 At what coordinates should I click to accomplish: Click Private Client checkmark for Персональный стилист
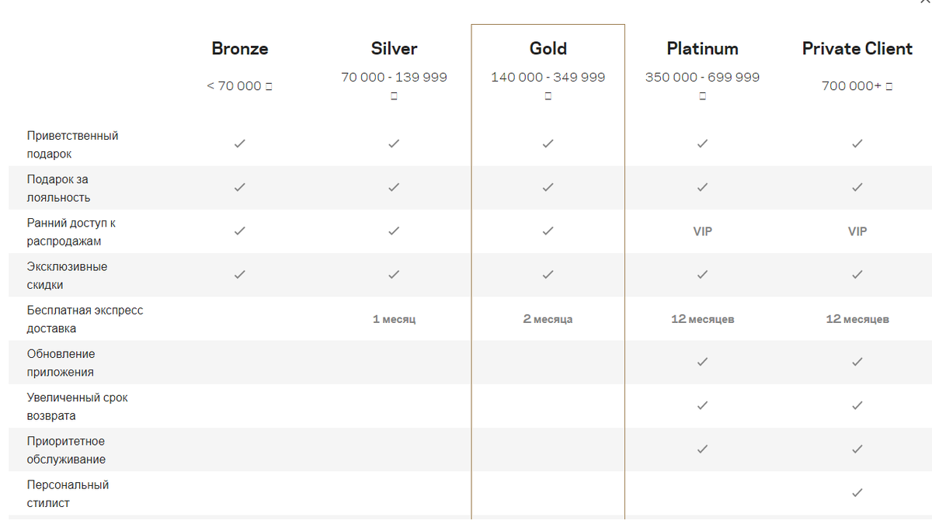click(857, 492)
